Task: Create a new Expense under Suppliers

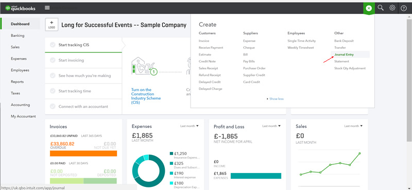Action: pos(249,41)
